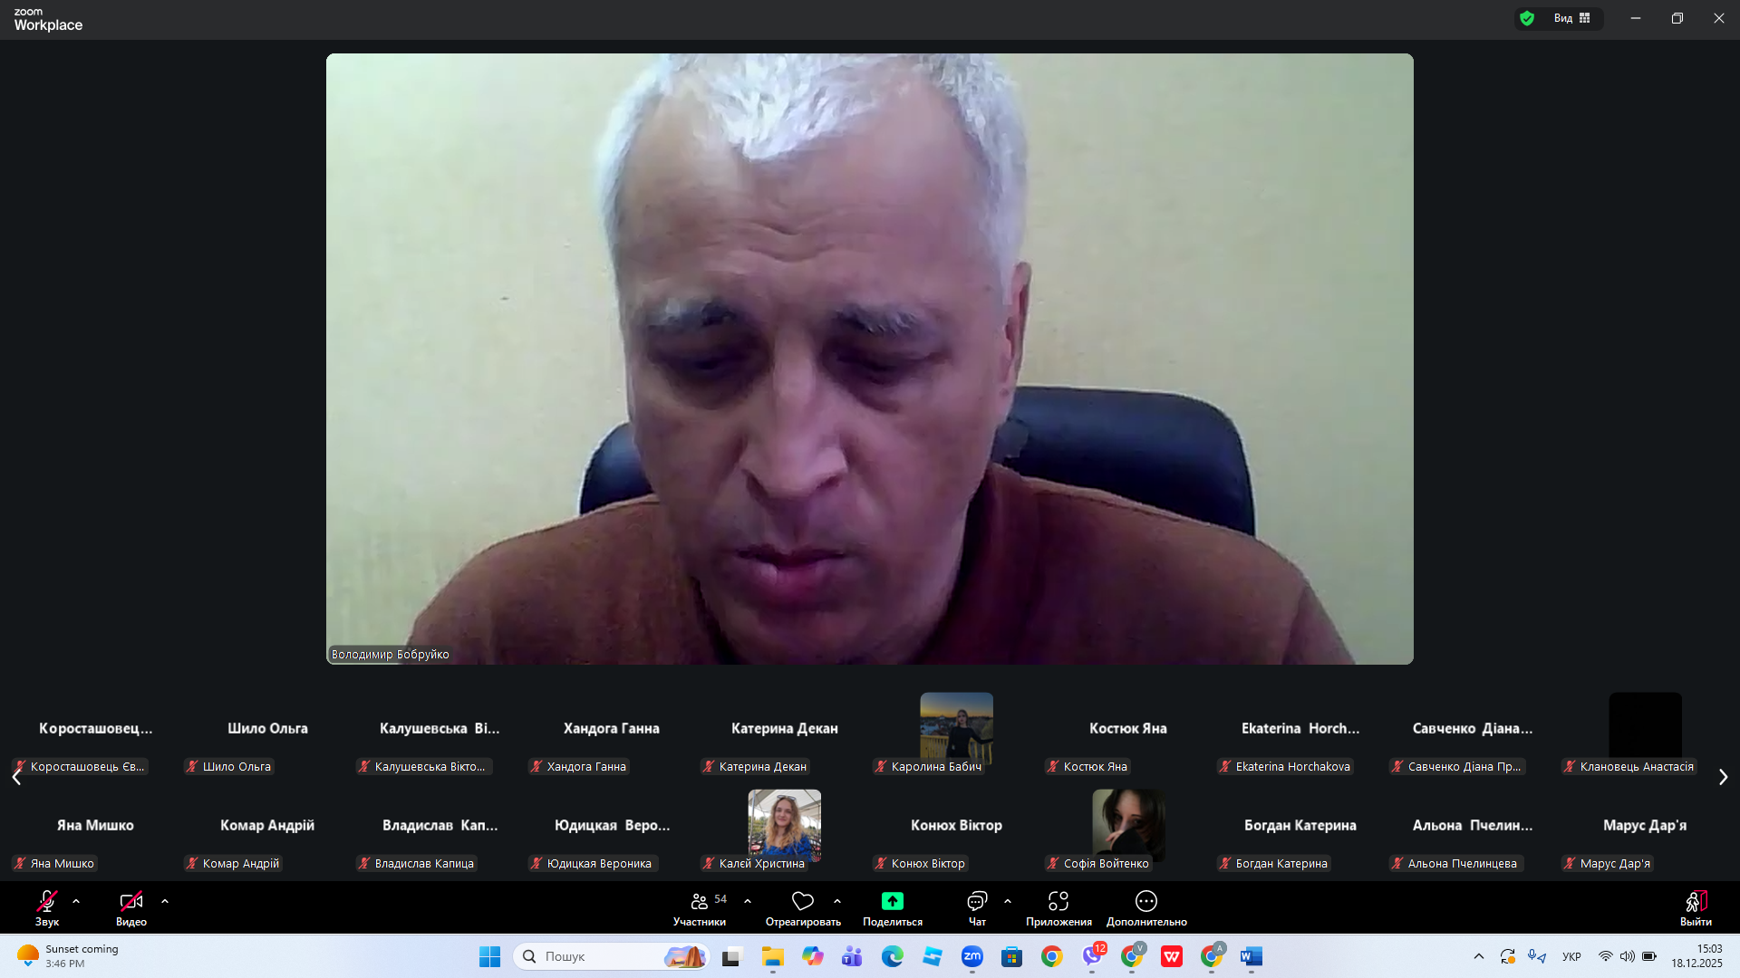Open the Вид view layout menu
Image resolution: width=1740 pixels, height=978 pixels.
[1572, 18]
